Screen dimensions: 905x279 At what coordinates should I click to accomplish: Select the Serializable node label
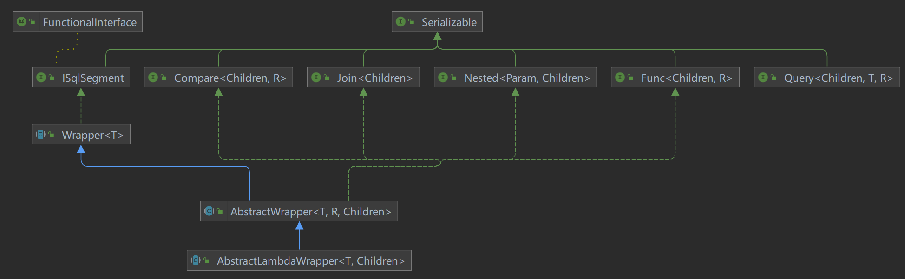(449, 22)
